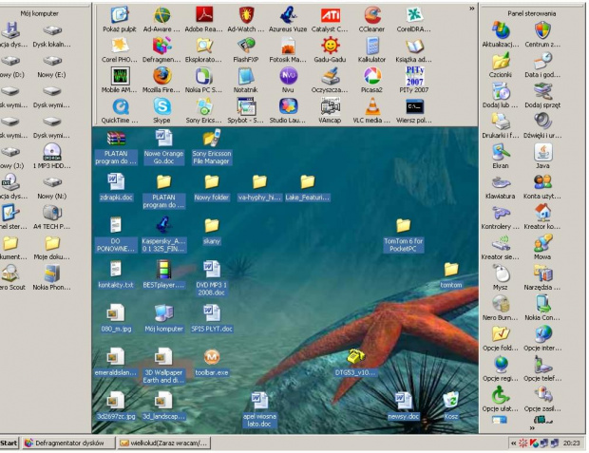
Task: Select BESTplayer desktop icon
Action: coord(163,275)
